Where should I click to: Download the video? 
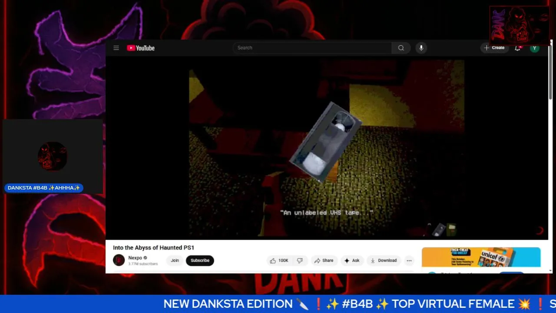[384, 260]
